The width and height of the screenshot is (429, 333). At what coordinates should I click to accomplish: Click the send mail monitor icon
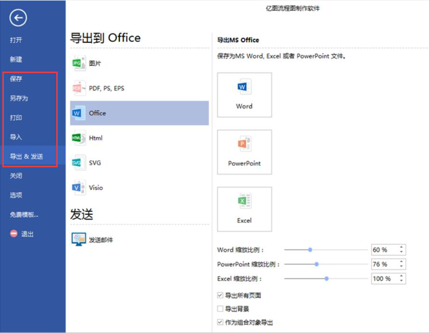pyautogui.click(x=79, y=239)
